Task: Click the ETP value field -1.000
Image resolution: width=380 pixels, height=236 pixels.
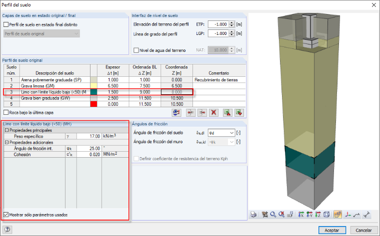Action: tap(218, 24)
